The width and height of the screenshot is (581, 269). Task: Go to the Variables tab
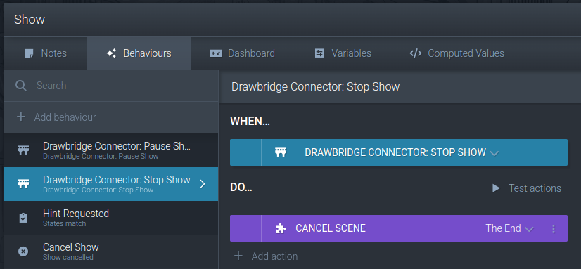pos(343,53)
